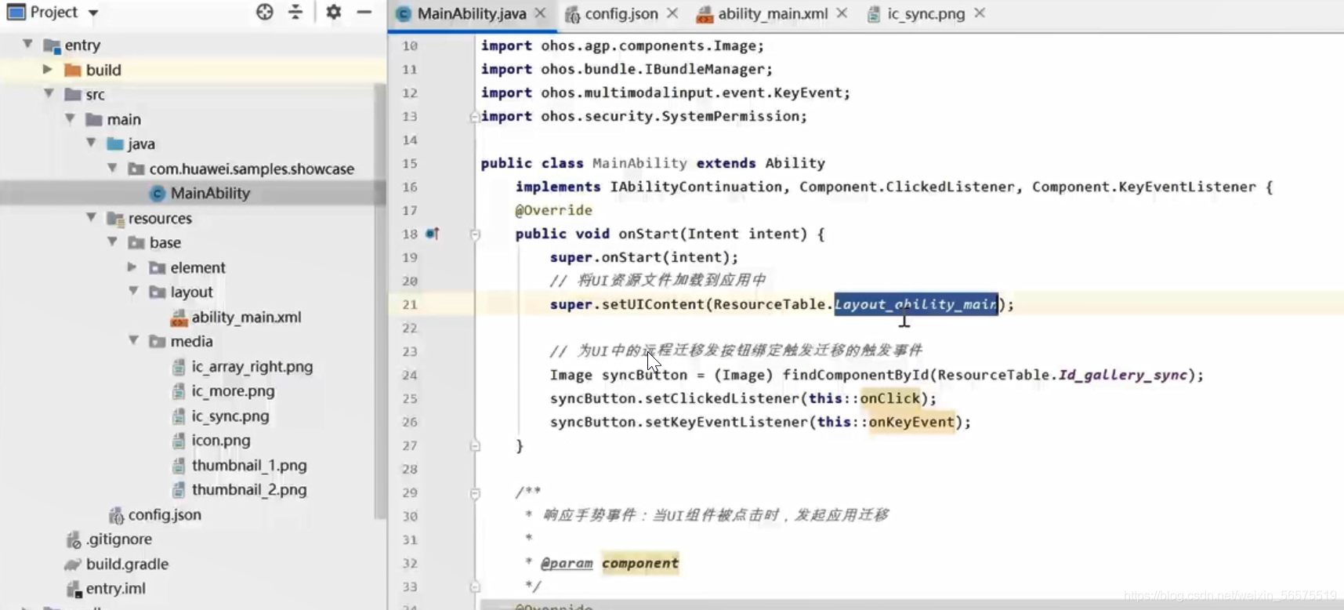
Task: Select the build folder icon
Action: [73, 70]
